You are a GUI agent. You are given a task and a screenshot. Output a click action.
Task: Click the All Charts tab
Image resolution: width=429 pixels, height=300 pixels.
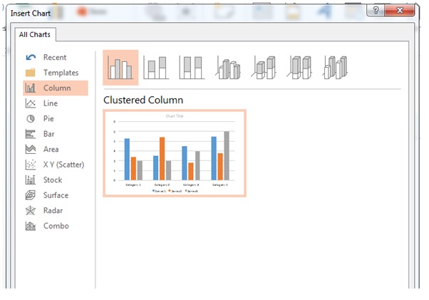[x=33, y=34]
